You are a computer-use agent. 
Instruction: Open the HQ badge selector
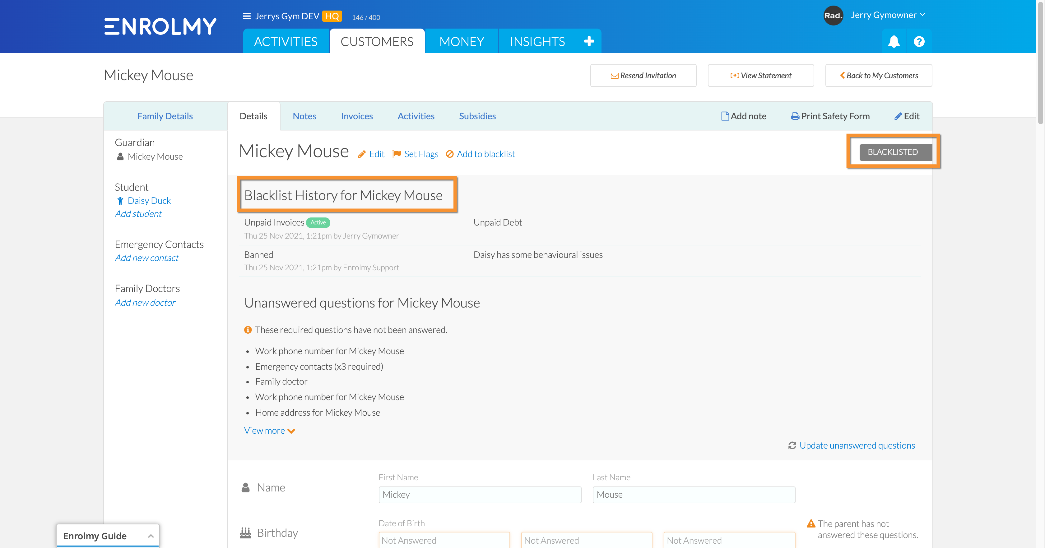[332, 16]
